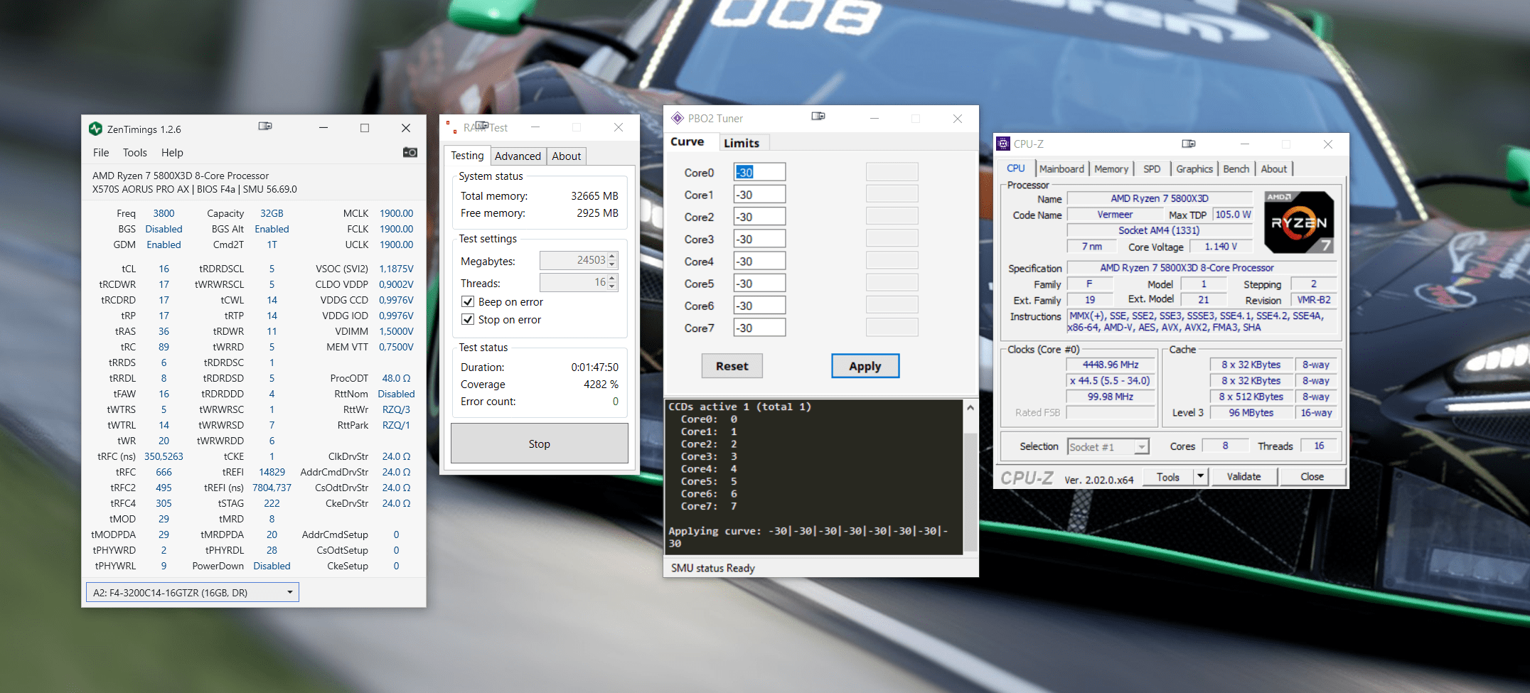
Task: Click the Core2 curve value field
Action: [759, 217]
